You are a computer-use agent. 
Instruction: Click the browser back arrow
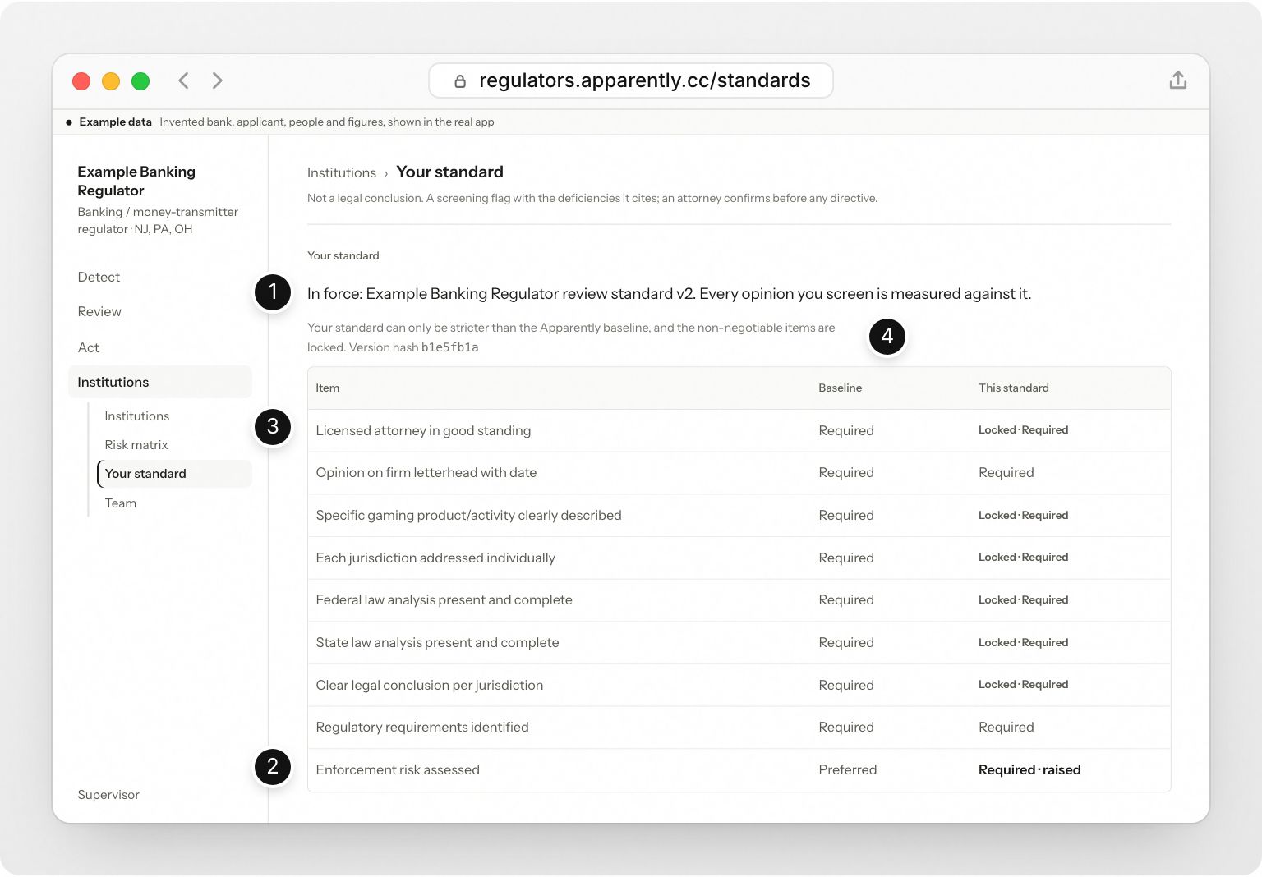(184, 80)
